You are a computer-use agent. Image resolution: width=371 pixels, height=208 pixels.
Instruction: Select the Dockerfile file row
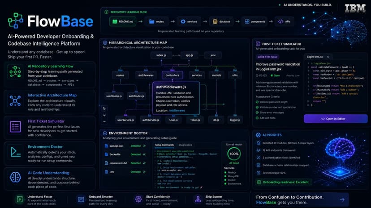(125, 154)
